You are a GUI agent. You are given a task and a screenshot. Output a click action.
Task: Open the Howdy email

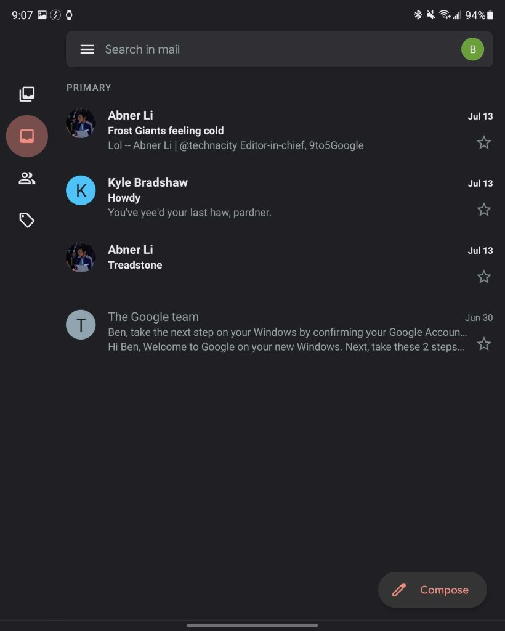tap(277, 198)
